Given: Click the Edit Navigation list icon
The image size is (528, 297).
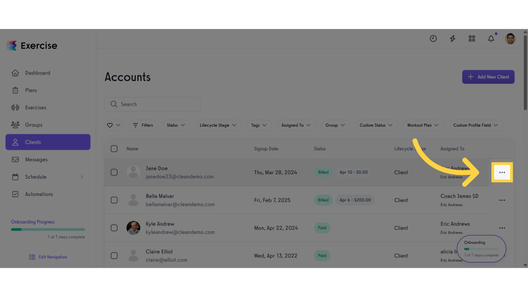Looking at the screenshot, I should tap(32, 257).
